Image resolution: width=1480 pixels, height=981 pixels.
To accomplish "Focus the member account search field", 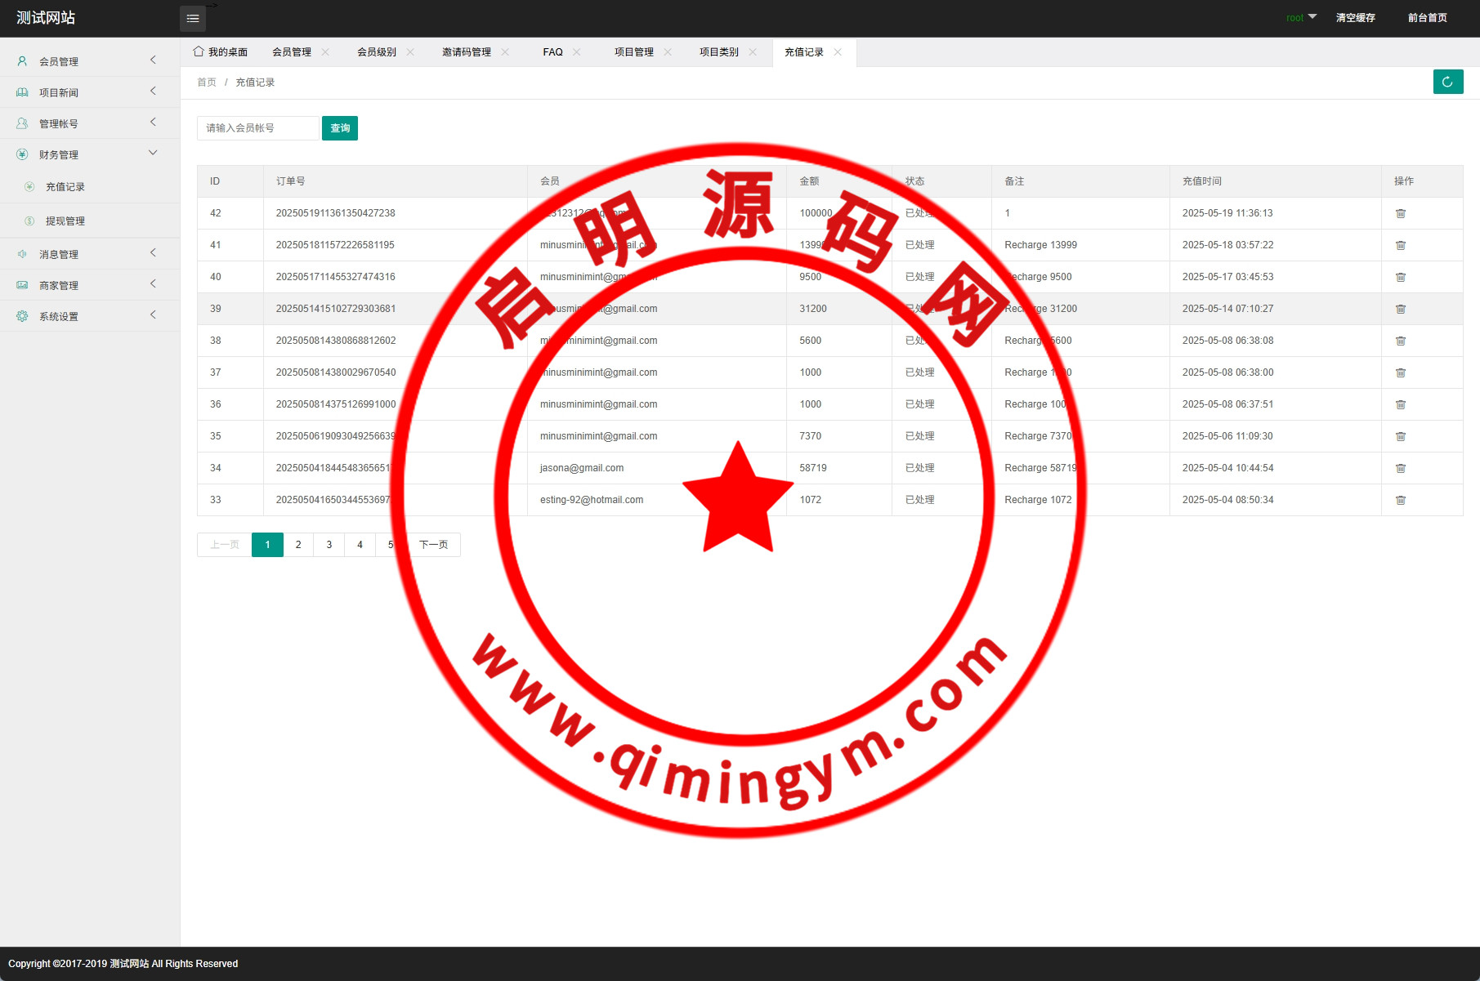I will click(x=257, y=128).
